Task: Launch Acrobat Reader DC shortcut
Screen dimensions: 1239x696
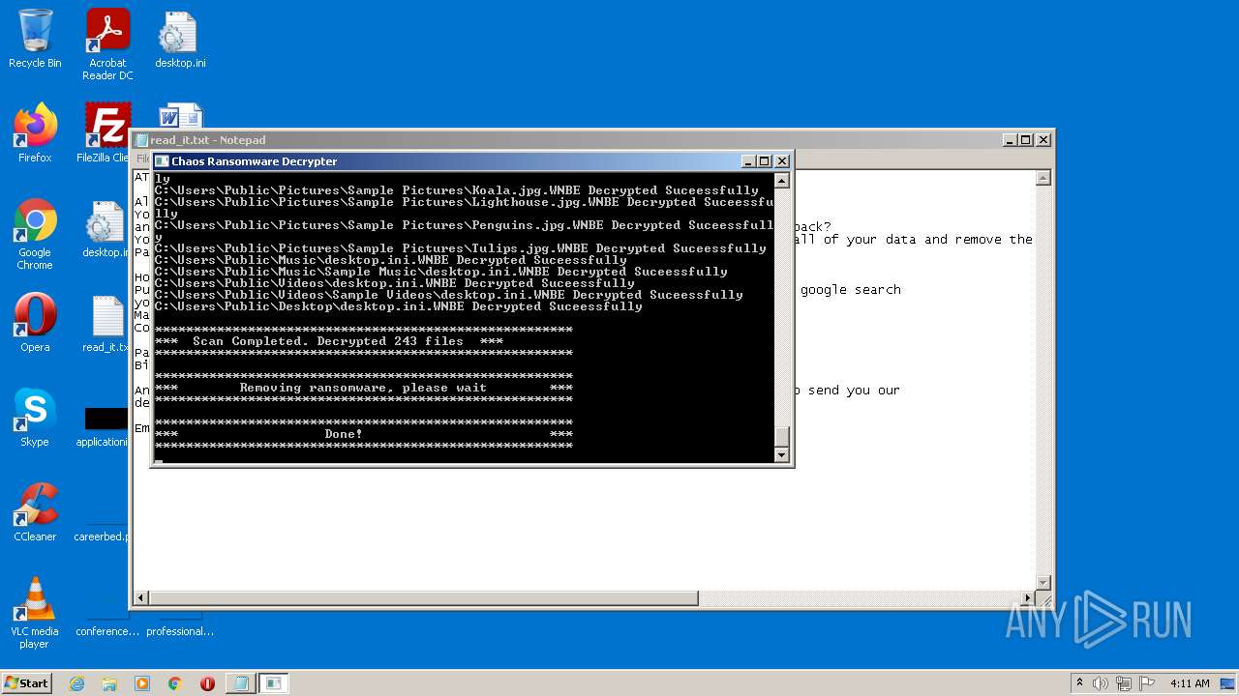Action: 107,44
